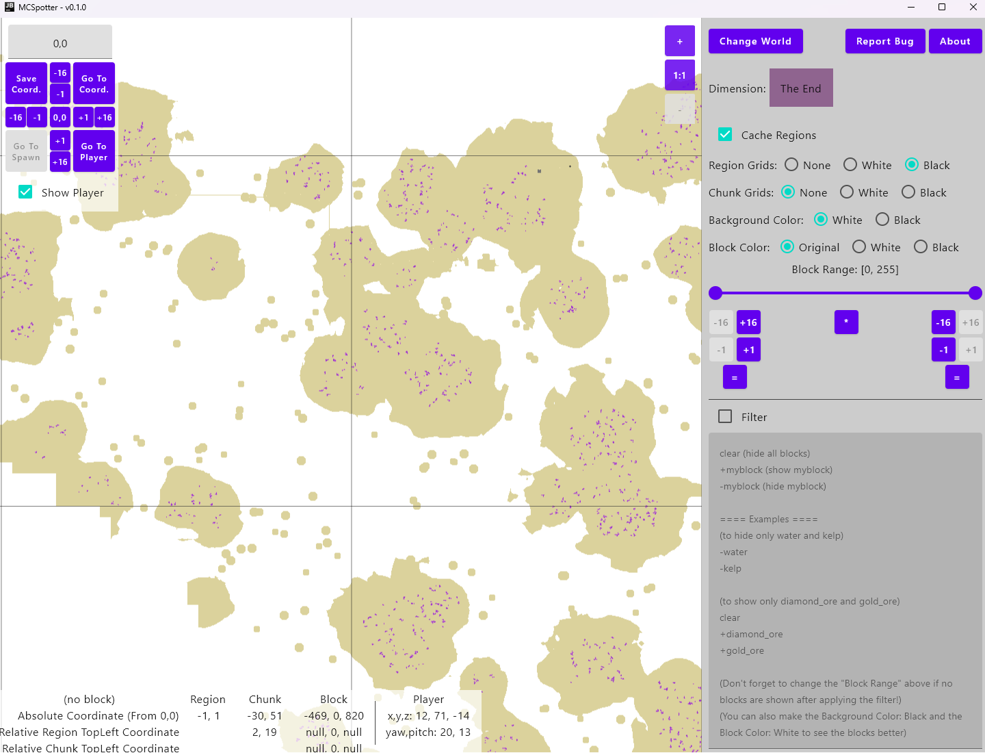Jump to player with Go To Player

[94, 151]
